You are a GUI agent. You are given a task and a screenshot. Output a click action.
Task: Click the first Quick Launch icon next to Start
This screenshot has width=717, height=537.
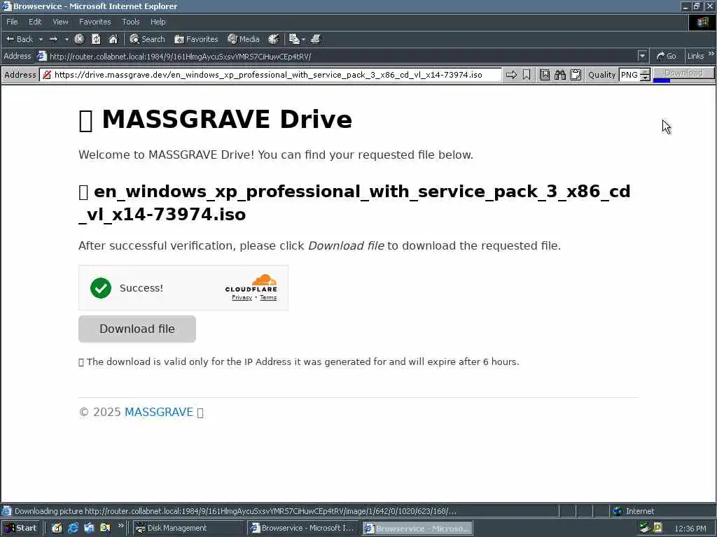click(57, 528)
